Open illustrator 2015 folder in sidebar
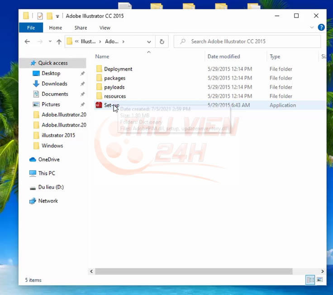This screenshot has height=295, width=333. click(x=58, y=135)
